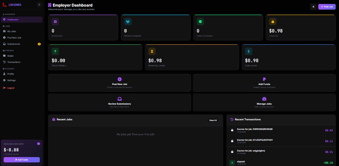Image resolution: width=339 pixels, height=166 pixels.
Task: Select transaction Escrow for job: DYJKDFRJKDTHGY
Action: click(x=281, y=141)
